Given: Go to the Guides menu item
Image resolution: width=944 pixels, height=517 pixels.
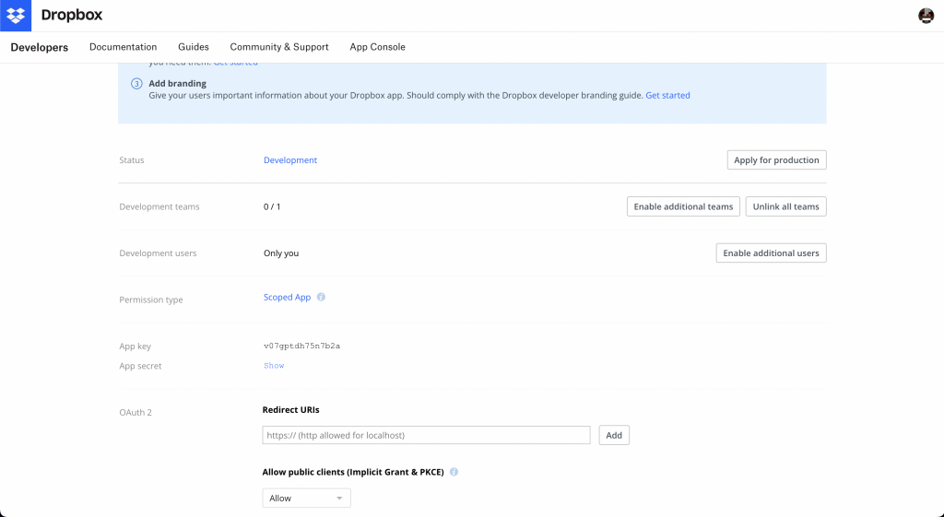Looking at the screenshot, I should tap(194, 47).
